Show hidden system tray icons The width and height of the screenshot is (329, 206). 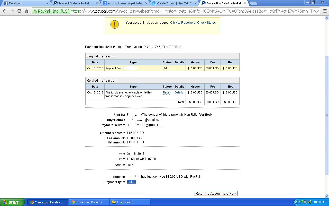[296, 202]
